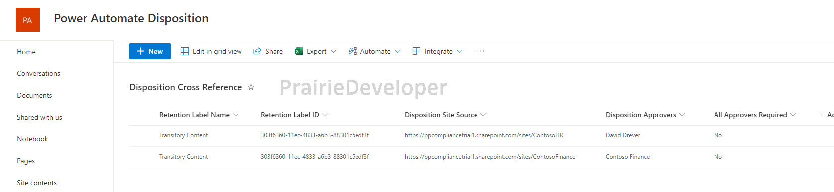Click the add column plus icon
Viewport: 834px width, 192px height.
pos(822,115)
